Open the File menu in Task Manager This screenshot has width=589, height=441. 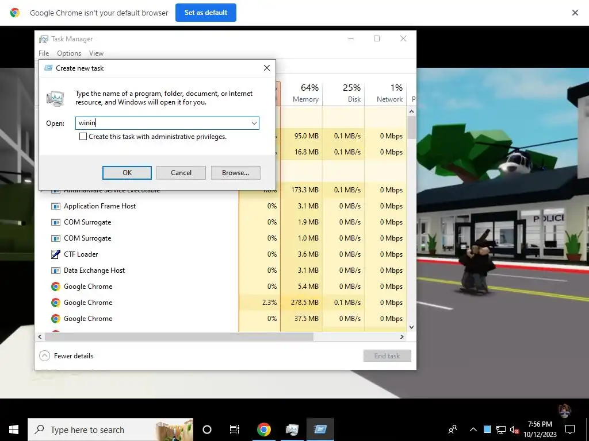coord(44,53)
